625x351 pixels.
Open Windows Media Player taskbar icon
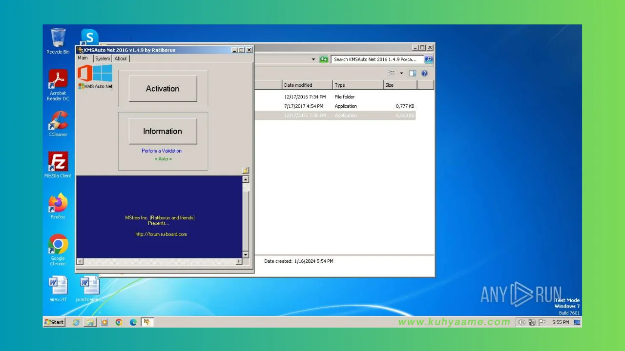[x=104, y=322]
